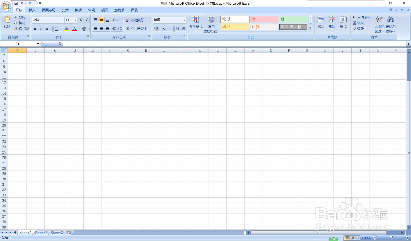
Task: Open 条件格式 conditional formatting
Action: (x=196, y=24)
